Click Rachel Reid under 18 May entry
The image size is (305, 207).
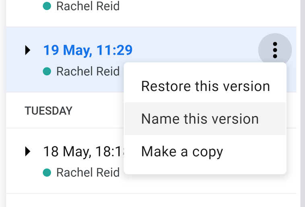(x=88, y=172)
